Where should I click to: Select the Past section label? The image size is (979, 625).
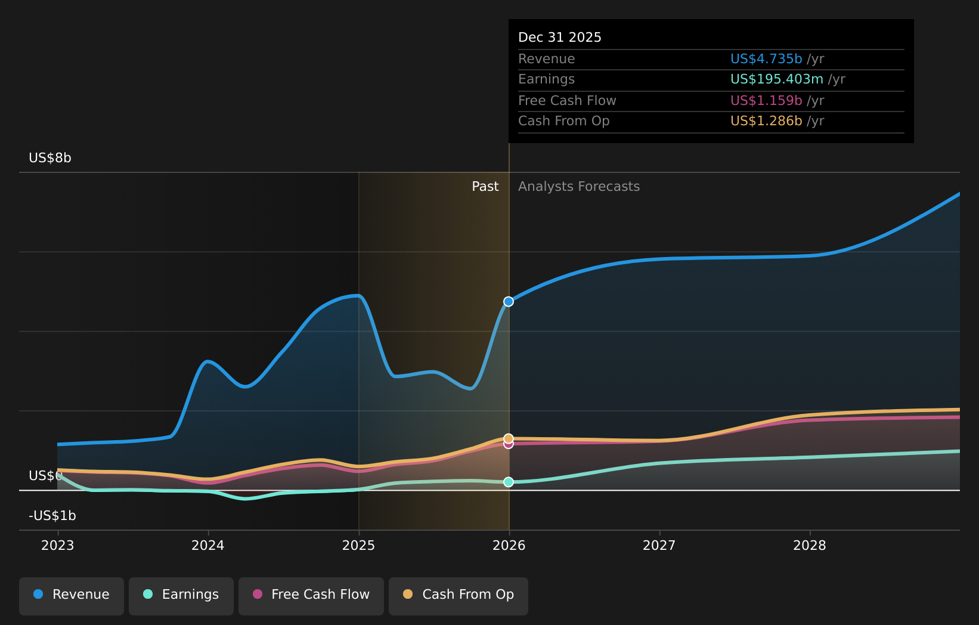pyautogui.click(x=485, y=186)
